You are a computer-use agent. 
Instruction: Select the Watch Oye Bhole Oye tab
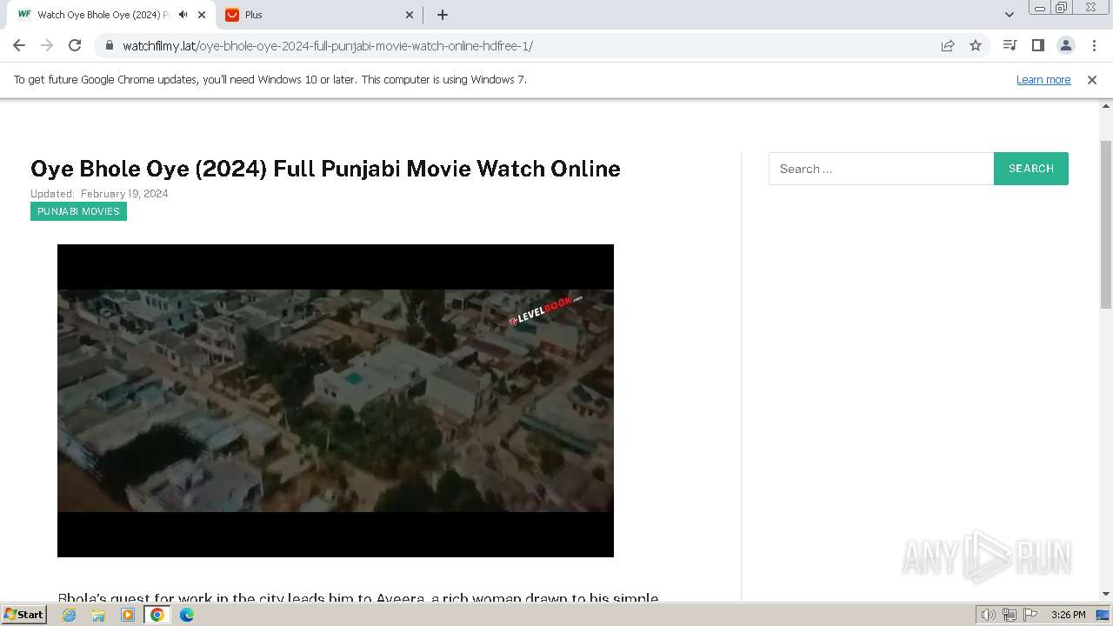tap(111, 15)
